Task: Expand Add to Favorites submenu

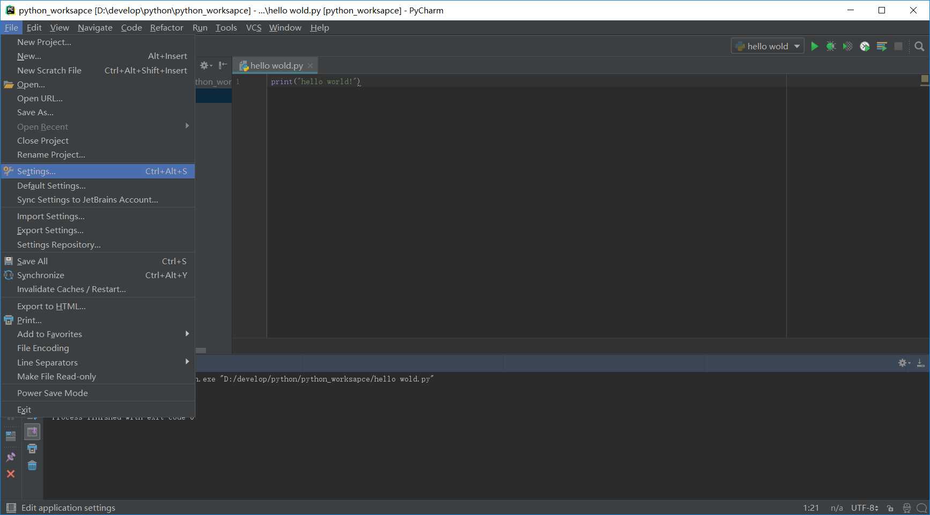Action: [98, 334]
